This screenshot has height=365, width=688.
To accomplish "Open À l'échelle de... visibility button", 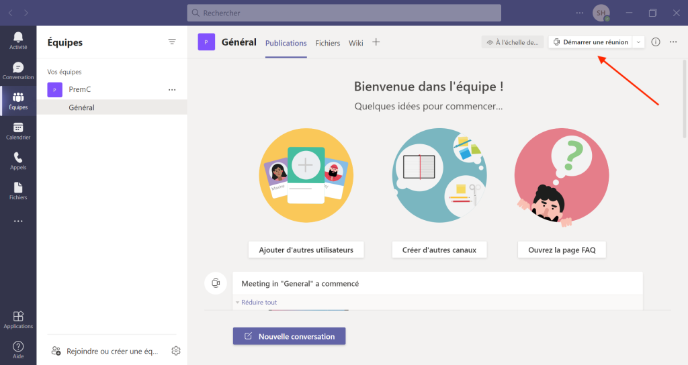I will pos(513,42).
